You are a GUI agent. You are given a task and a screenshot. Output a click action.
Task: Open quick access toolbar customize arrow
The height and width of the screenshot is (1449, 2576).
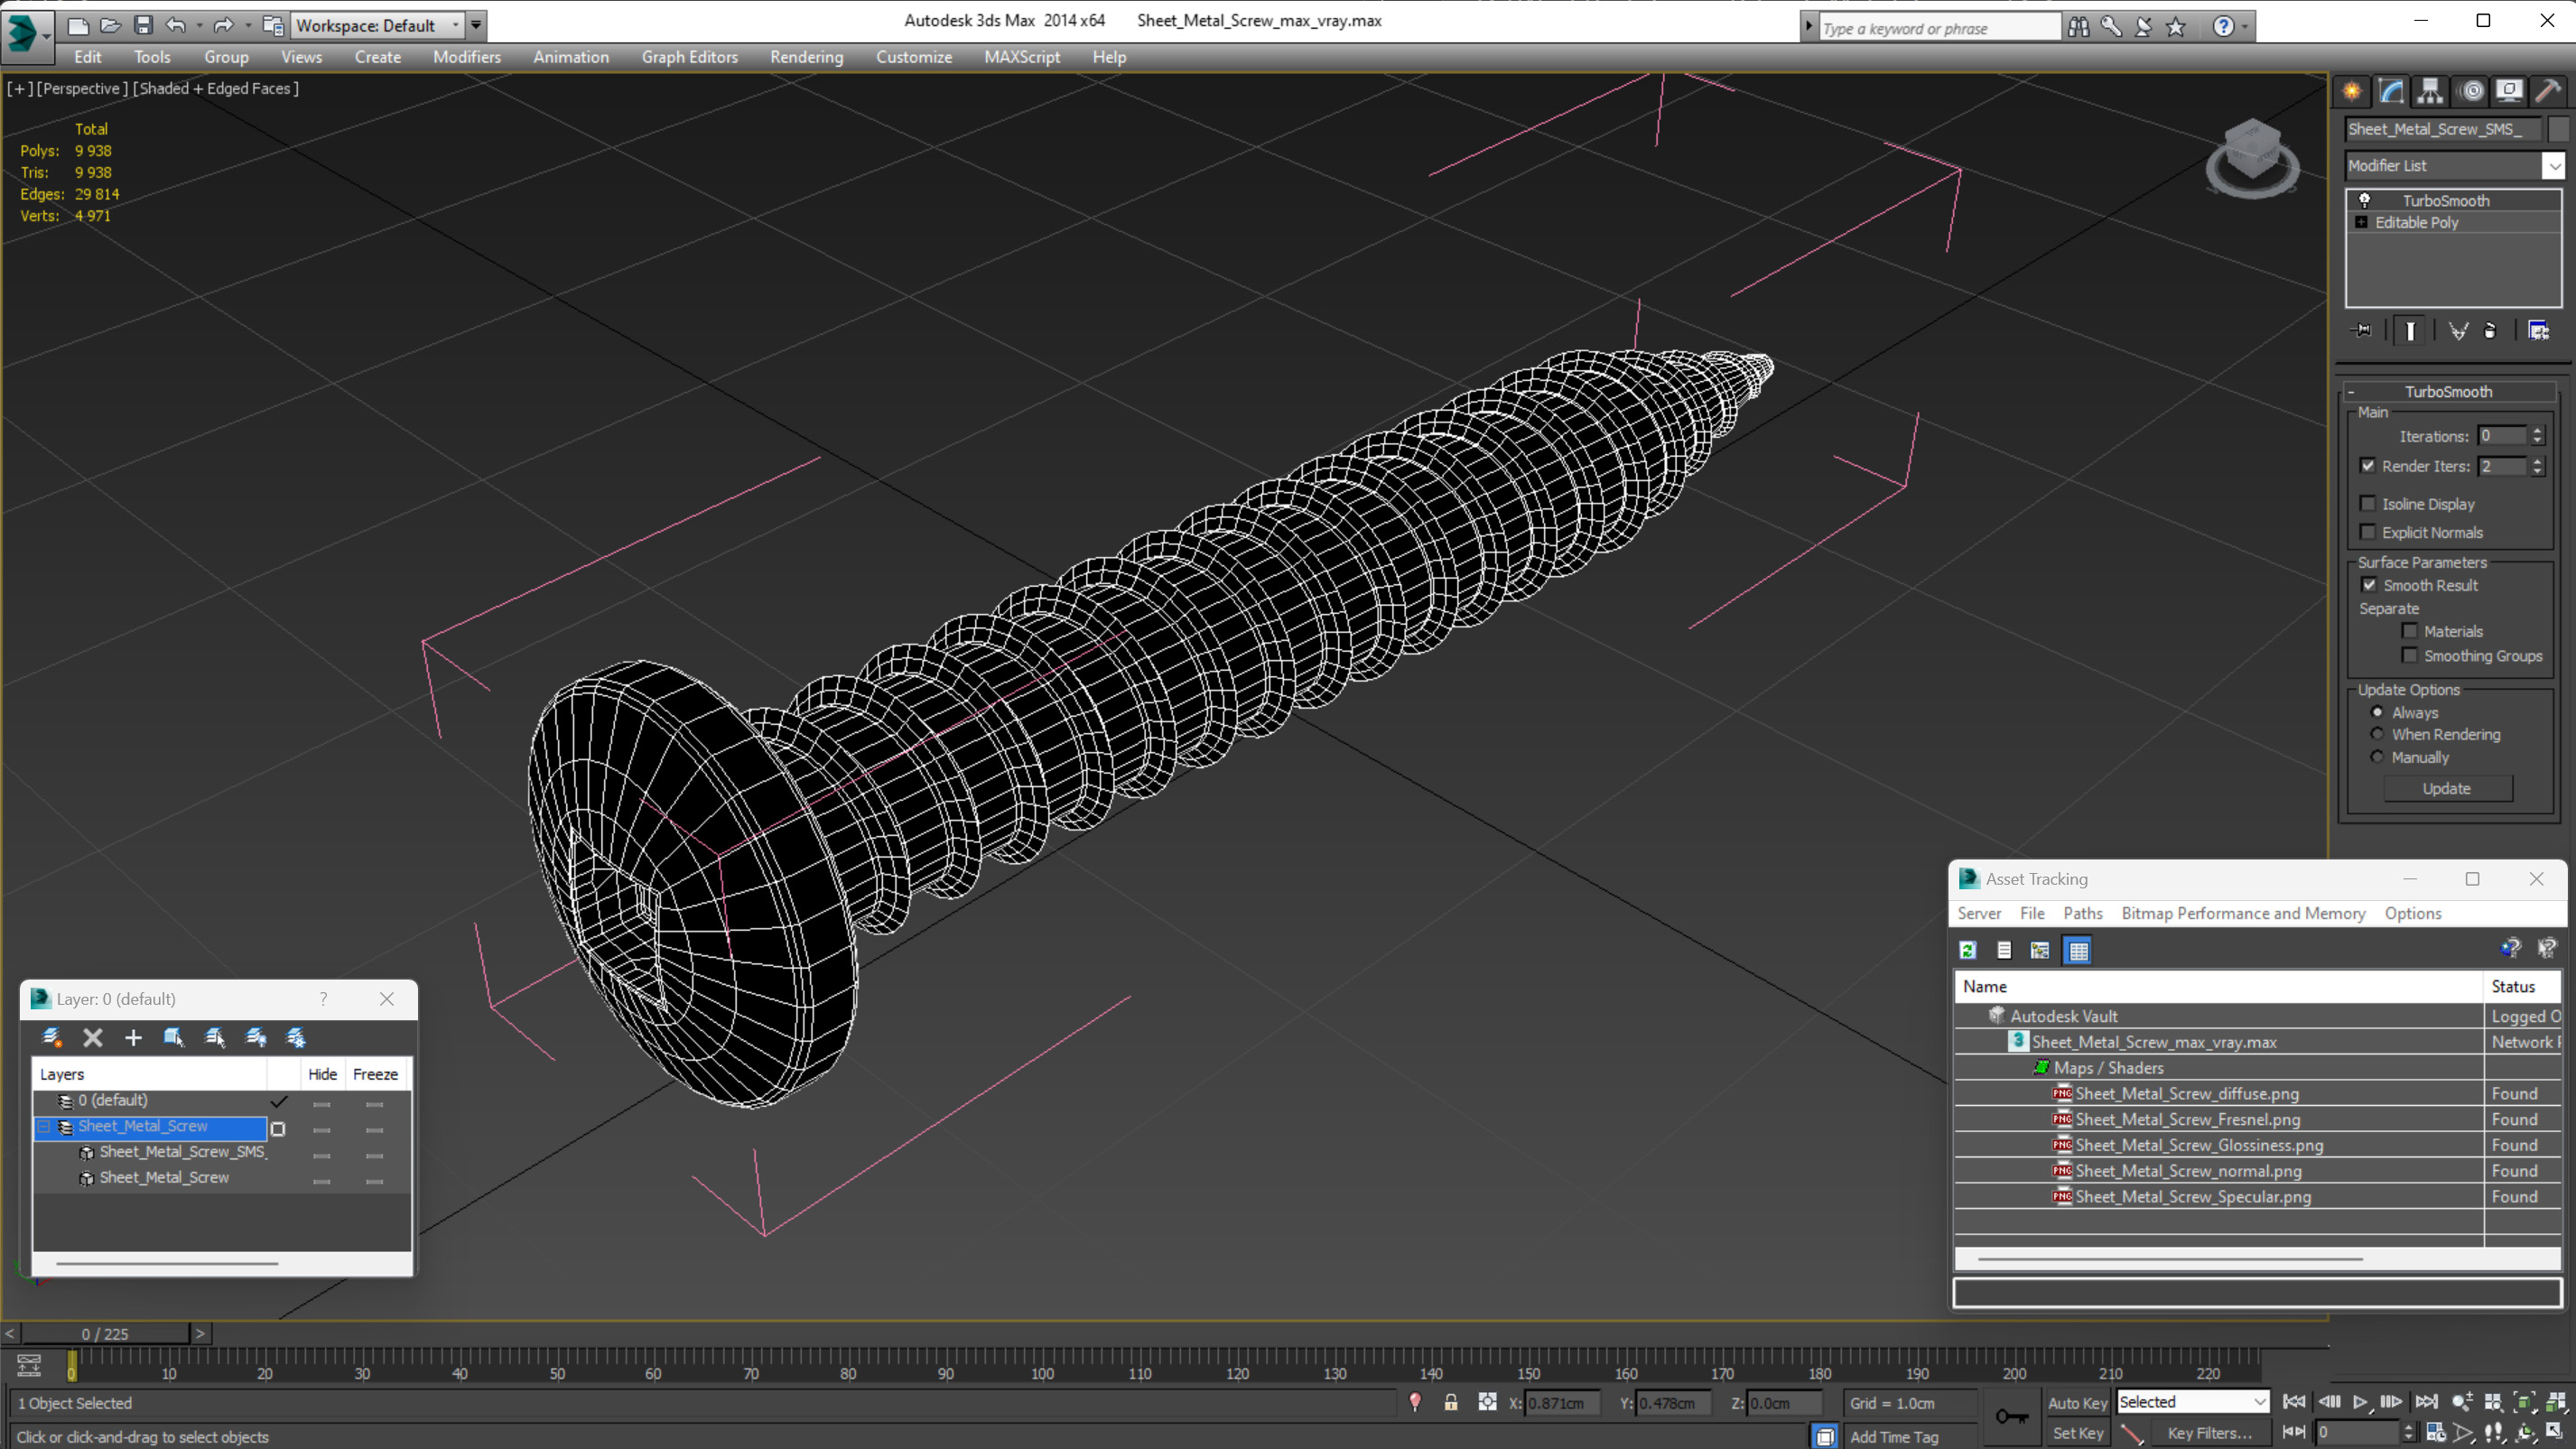(x=476, y=25)
